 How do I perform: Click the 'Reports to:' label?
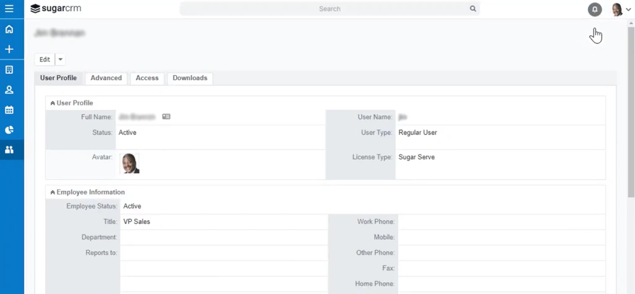pos(101,252)
